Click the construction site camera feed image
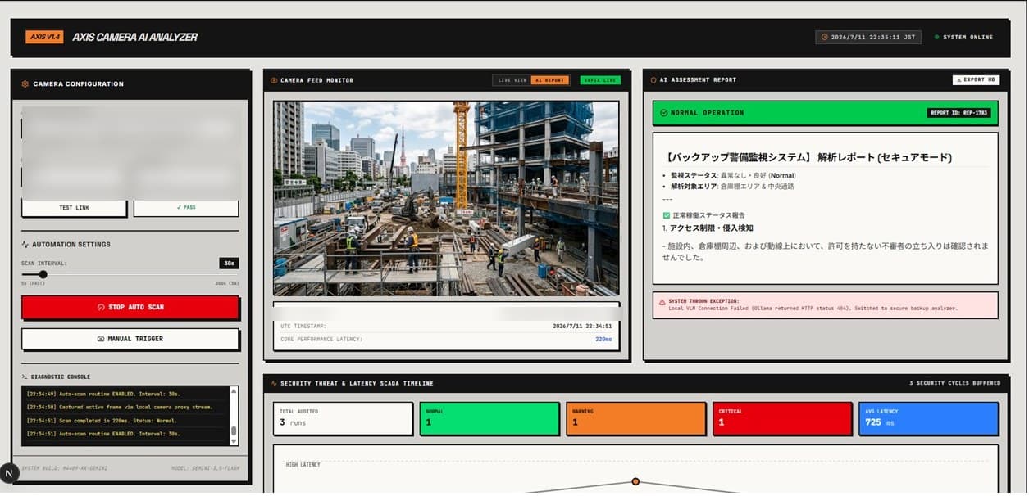 pos(446,198)
